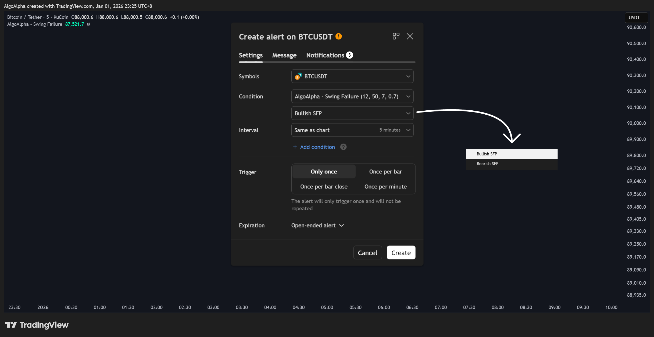Click the 07:30 time axis label
654x337 pixels.
[x=469, y=307]
